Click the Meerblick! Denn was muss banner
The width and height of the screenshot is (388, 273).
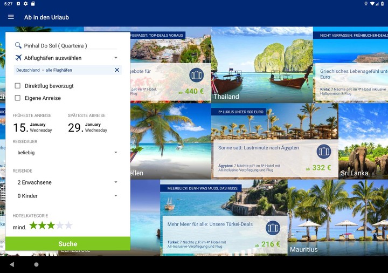click(x=200, y=188)
